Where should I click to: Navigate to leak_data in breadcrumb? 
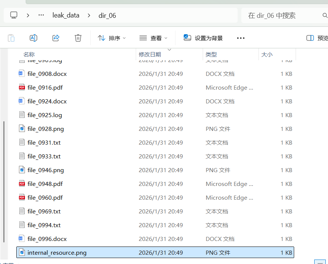(66, 15)
